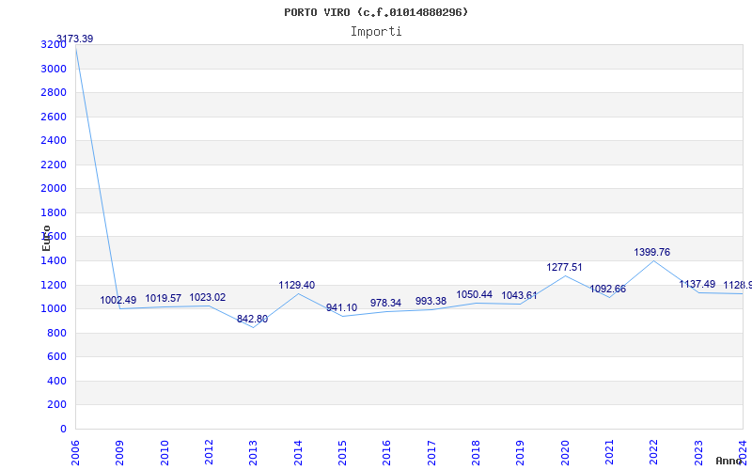Click the x-axis year 2022
The image size is (752, 470).
pyautogui.click(x=654, y=453)
